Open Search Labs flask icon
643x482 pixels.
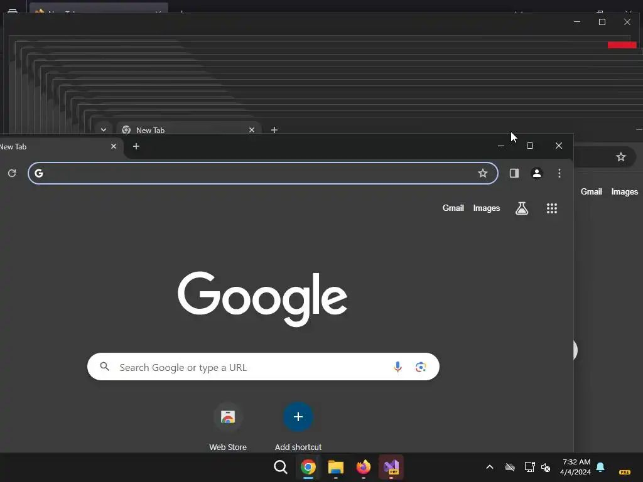click(x=522, y=208)
